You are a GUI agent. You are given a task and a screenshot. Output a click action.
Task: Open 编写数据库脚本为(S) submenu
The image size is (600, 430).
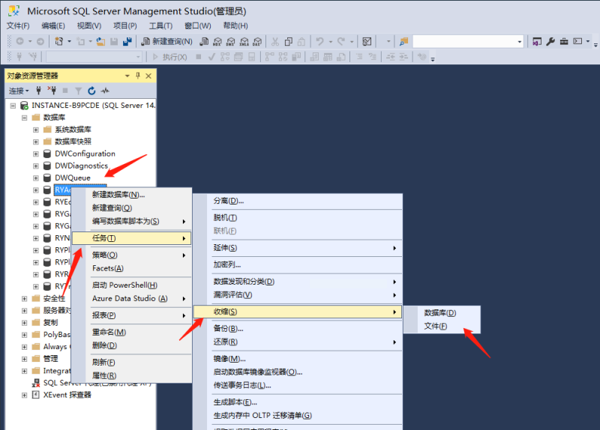(x=132, y=221)
